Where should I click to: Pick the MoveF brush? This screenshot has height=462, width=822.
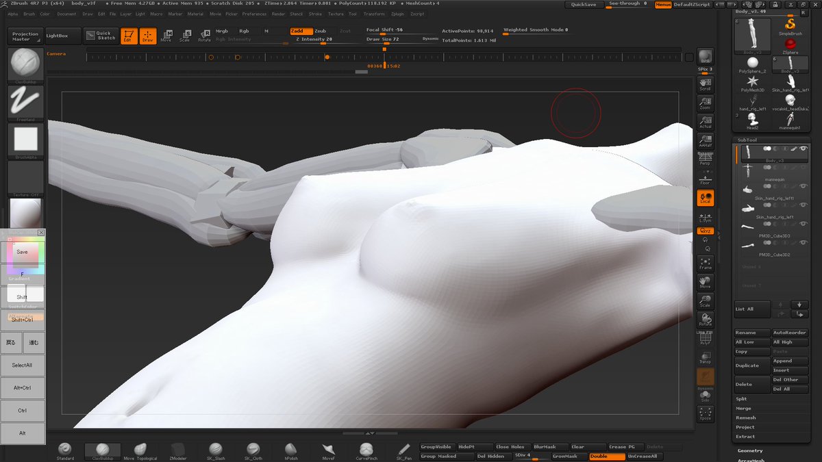coord(329,451)
